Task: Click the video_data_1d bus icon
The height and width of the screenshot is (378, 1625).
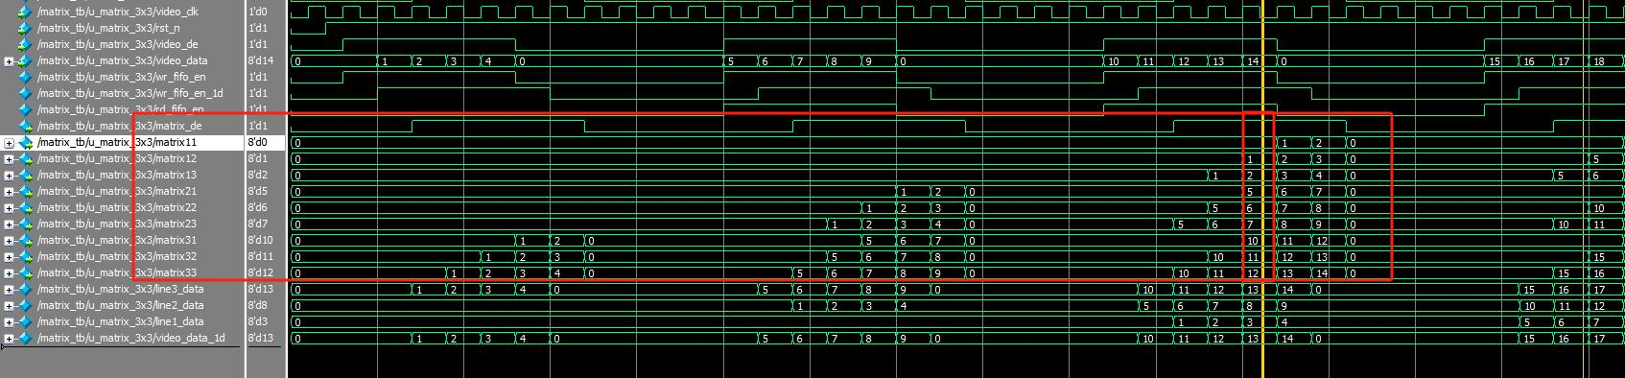Action: coord(26,338)
